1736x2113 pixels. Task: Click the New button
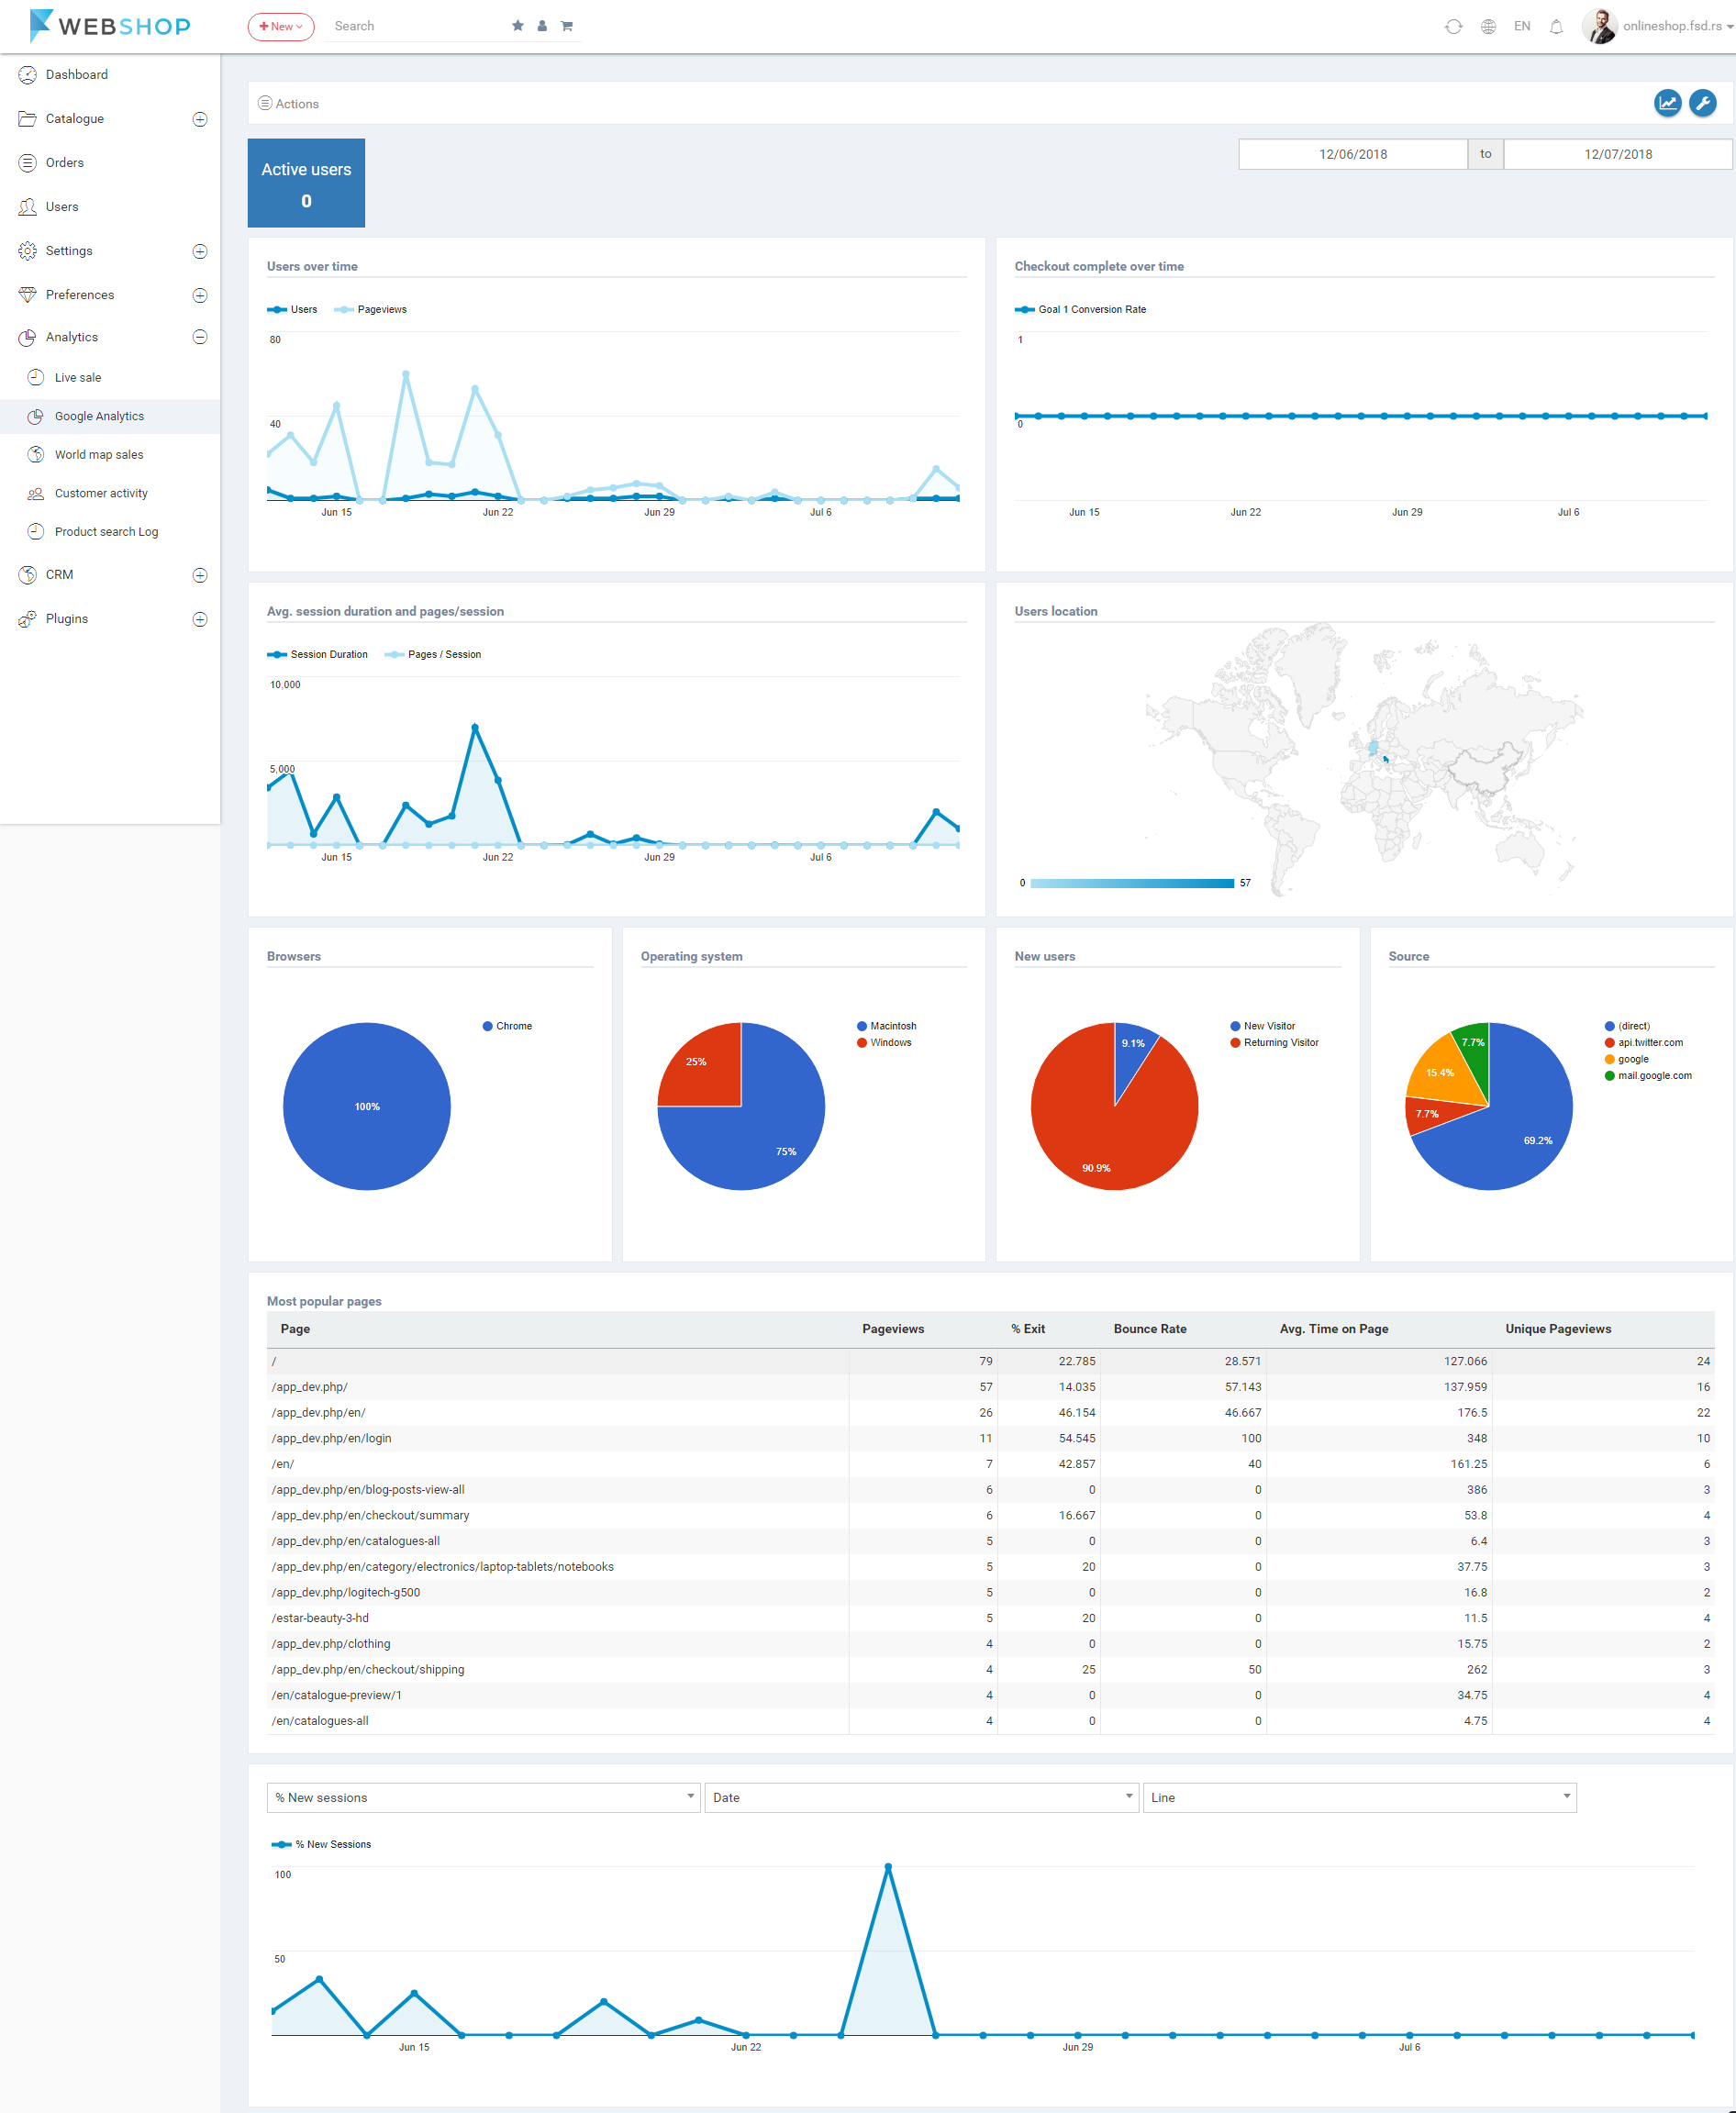click(x=280, y=26)
